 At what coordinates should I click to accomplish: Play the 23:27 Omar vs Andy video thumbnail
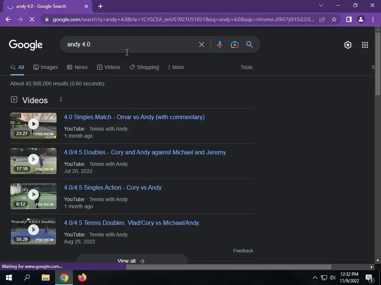click(33, 126)
